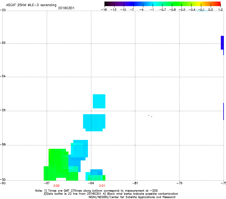Click the red 3:00 time label

56,186
